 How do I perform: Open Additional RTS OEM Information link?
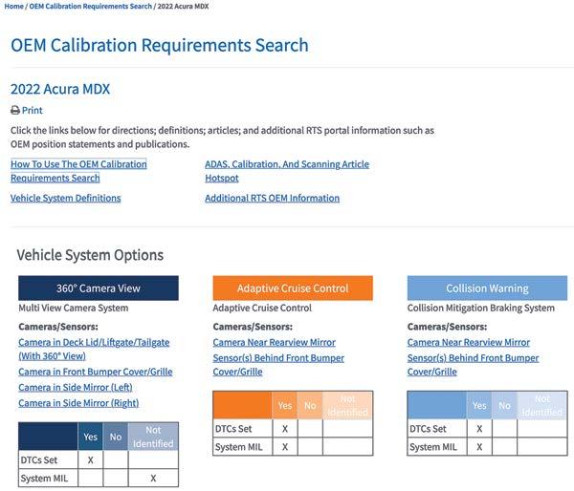(x=272, y=198)
